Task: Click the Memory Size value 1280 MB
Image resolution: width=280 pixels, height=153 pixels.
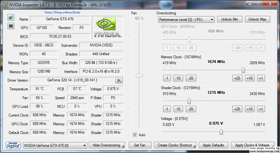Action: [x=44, y=71]
